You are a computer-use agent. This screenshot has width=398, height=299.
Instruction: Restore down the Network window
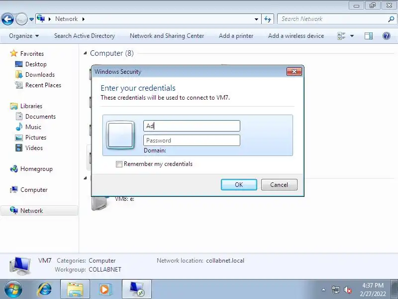(x=373, y=5)
